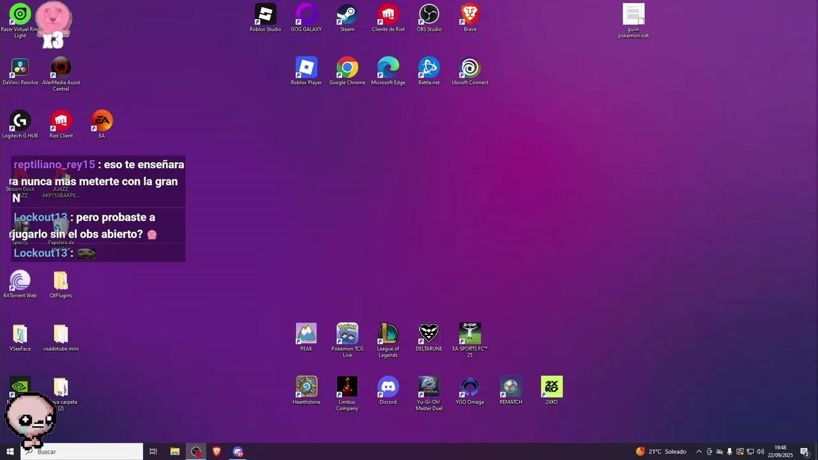Open AVerMedia Assist Central icon
Viewport: 818px width, 460px height.
[61, 73]
